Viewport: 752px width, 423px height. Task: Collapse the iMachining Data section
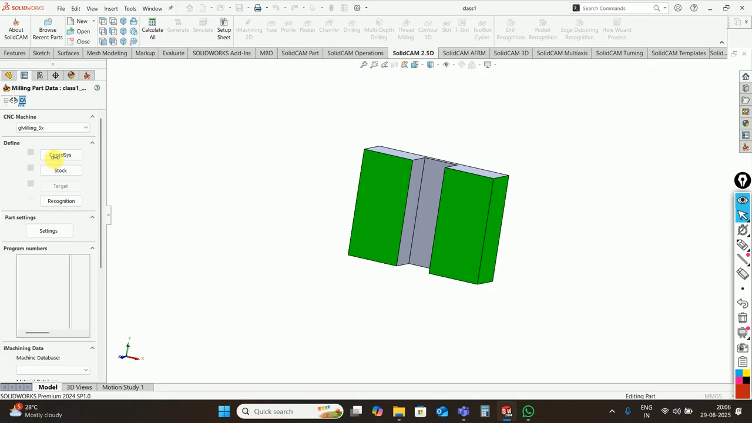[x=92, y=348]
